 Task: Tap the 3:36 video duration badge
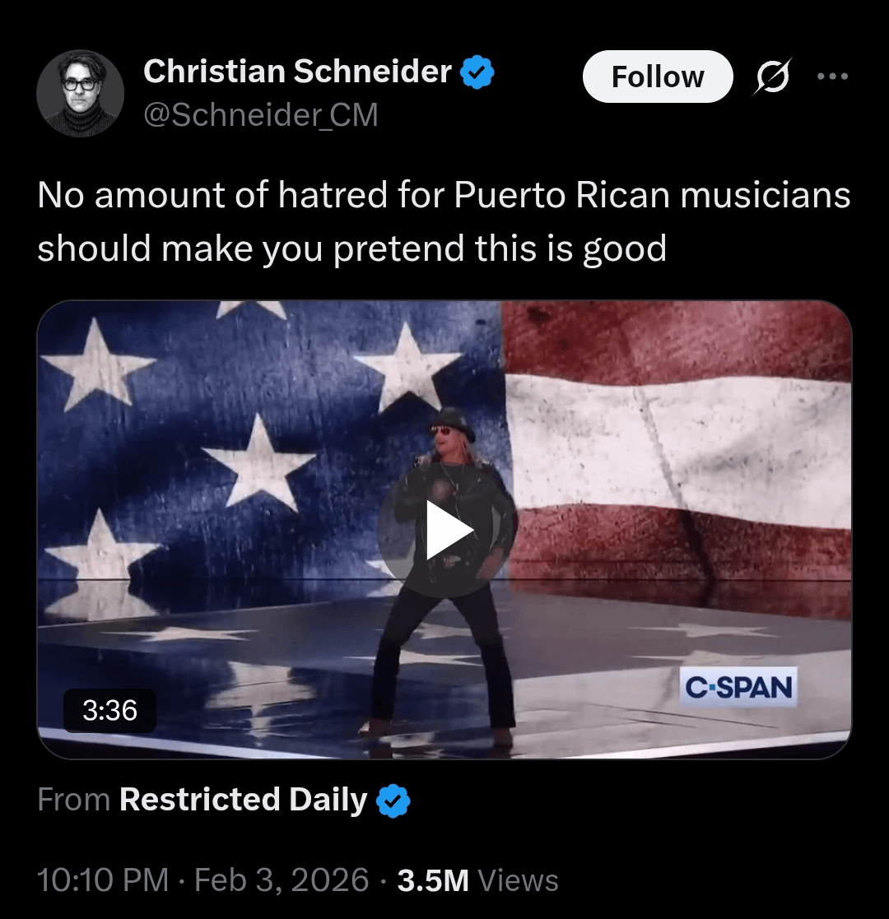[x=109, y=710]
